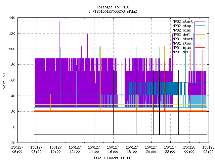Click the dark blue NPD1 stop legend line
Viewport: 215px width, 161px height.
(200, 43)
